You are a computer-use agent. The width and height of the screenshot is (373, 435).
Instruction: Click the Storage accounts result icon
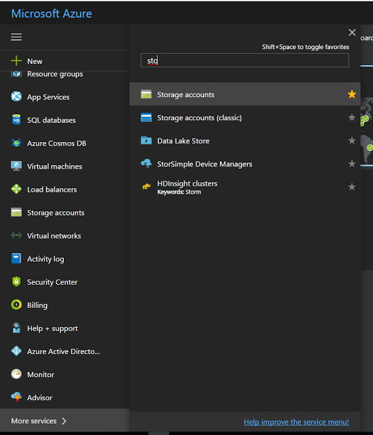pos(146,94)
